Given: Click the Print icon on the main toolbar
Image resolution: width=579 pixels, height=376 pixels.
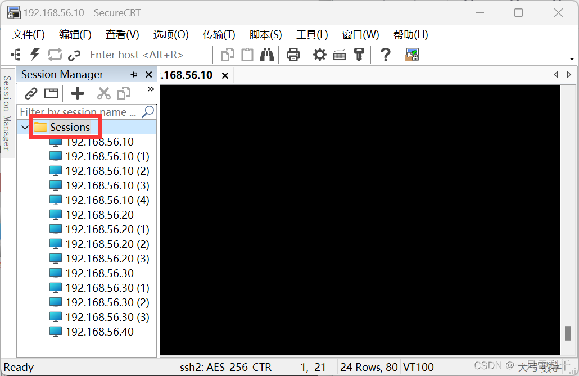Looking at the screenshot, I should click(292, 55).
